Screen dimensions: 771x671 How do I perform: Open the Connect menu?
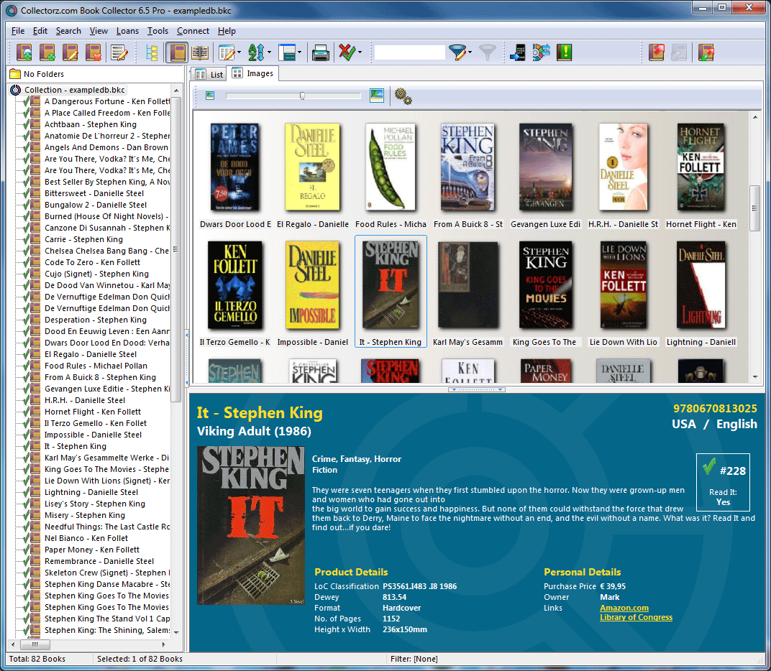(x=193, y=31)
